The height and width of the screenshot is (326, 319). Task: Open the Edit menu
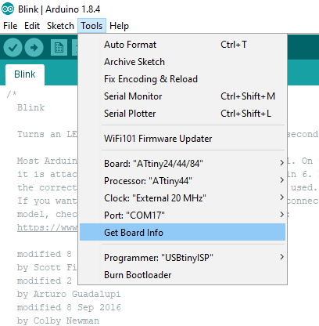coord(32,26)
